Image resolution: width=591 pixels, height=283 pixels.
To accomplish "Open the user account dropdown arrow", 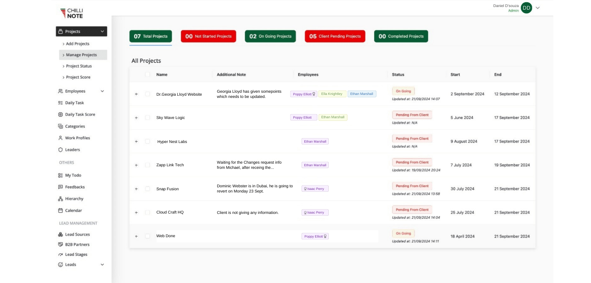I will (x=538, y=8).
